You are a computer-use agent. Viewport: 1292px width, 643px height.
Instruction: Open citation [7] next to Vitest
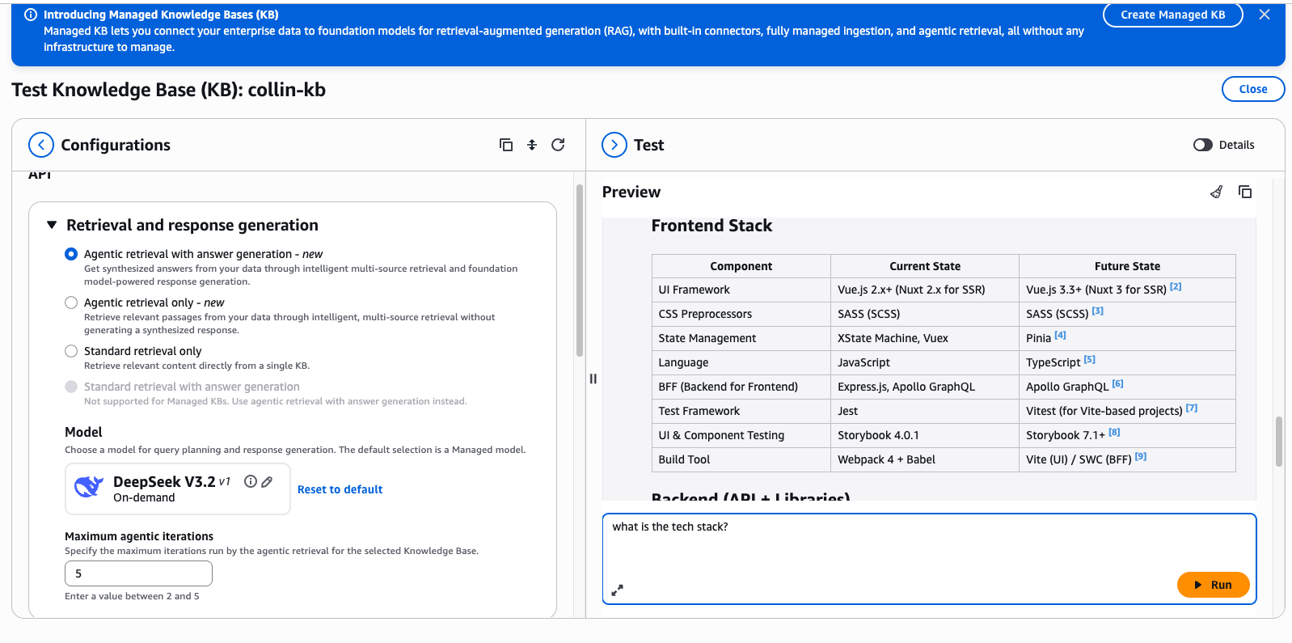pyautogui.click(x=1191, y=408)
